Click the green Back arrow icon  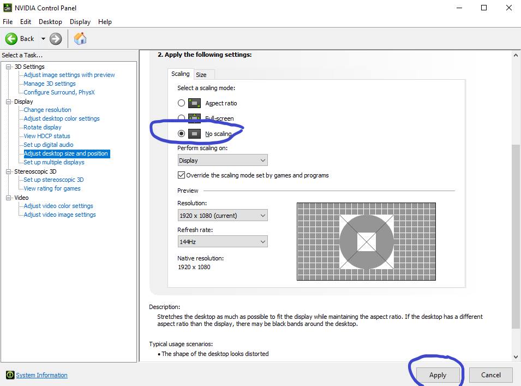(x=11, y=39)
